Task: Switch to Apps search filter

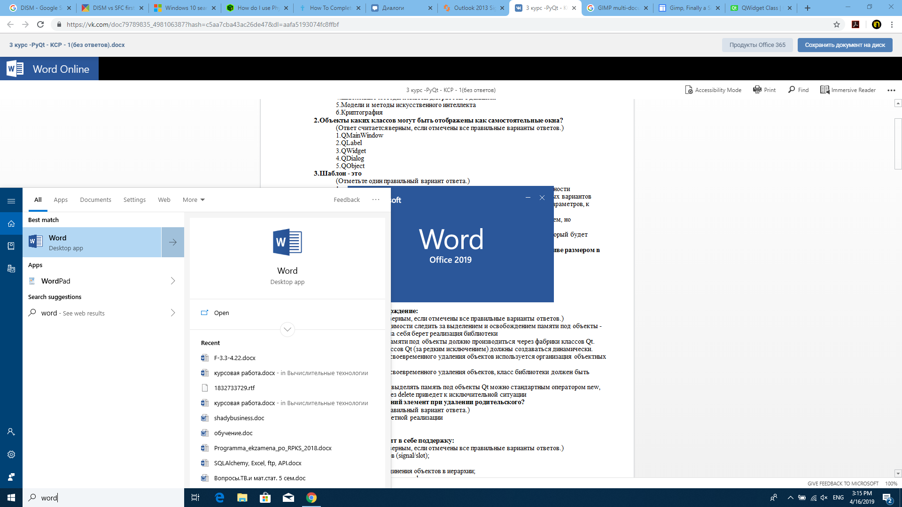Action: pos(61,200)
